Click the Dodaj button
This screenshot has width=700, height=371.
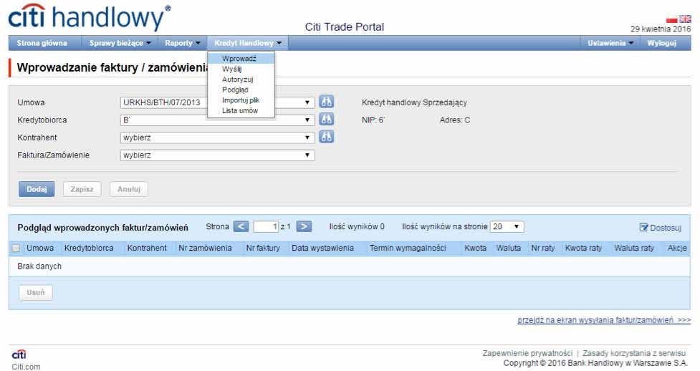pos(37,189)
